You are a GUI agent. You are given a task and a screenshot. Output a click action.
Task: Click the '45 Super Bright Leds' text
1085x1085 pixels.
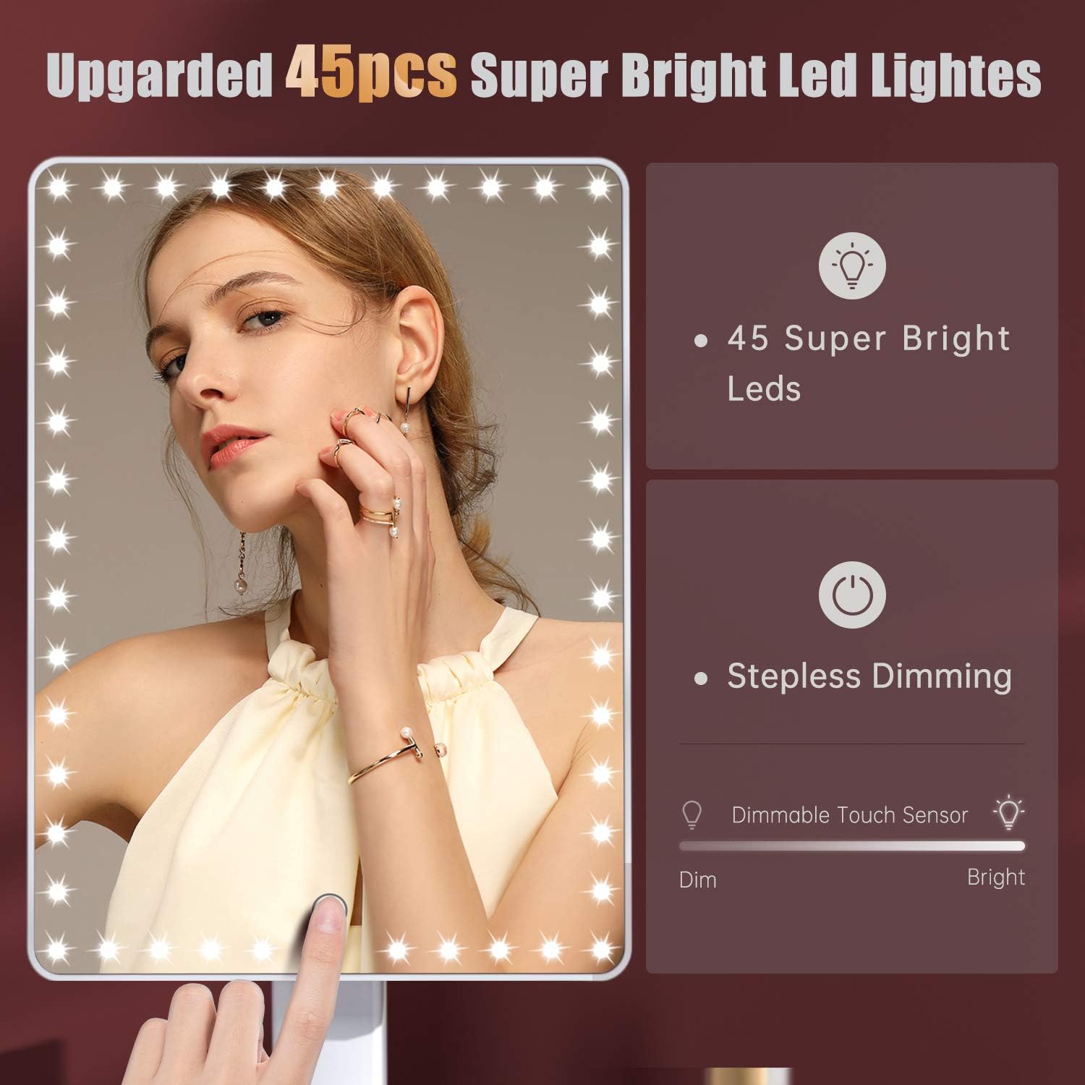point(868,363)
